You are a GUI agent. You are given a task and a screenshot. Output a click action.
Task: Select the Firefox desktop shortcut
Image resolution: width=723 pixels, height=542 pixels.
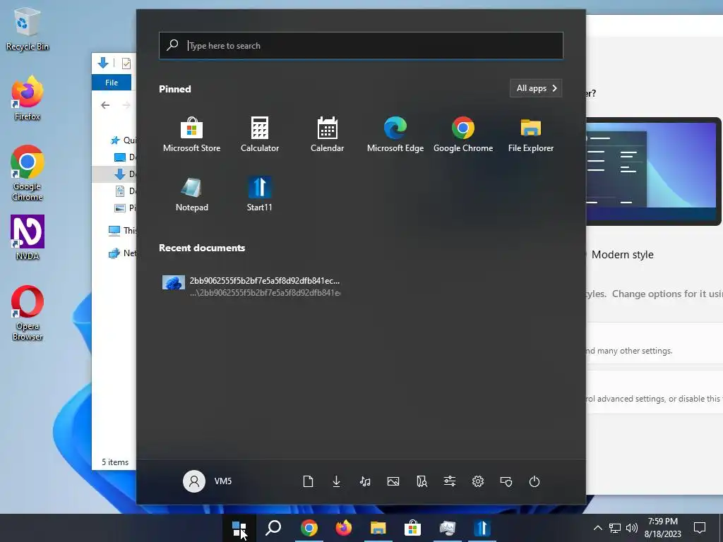tap(28, 99)
